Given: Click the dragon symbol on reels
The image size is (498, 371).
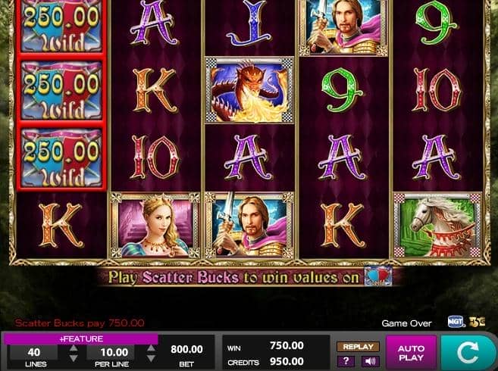Looking at the screenshot, I should click(x=249, y=90).
